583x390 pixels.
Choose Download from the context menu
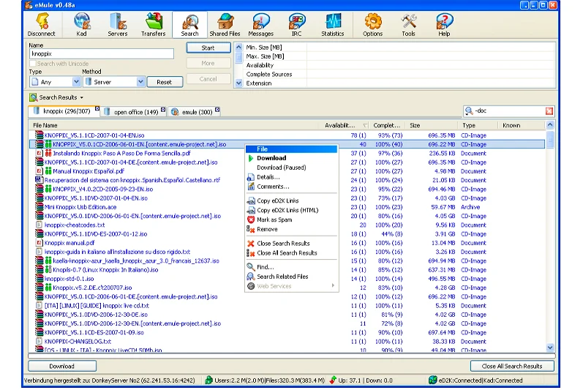pos(271,158)
